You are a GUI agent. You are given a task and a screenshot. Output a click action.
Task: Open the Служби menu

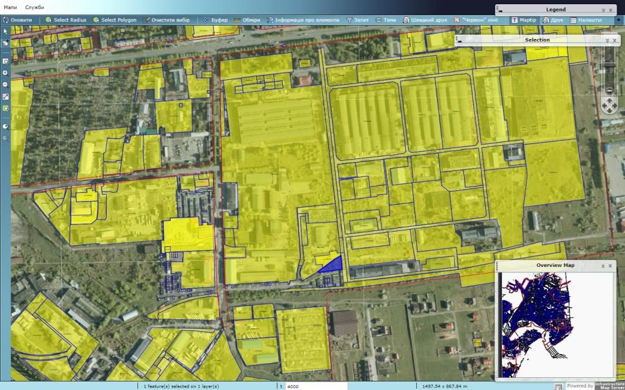[35, 7]
